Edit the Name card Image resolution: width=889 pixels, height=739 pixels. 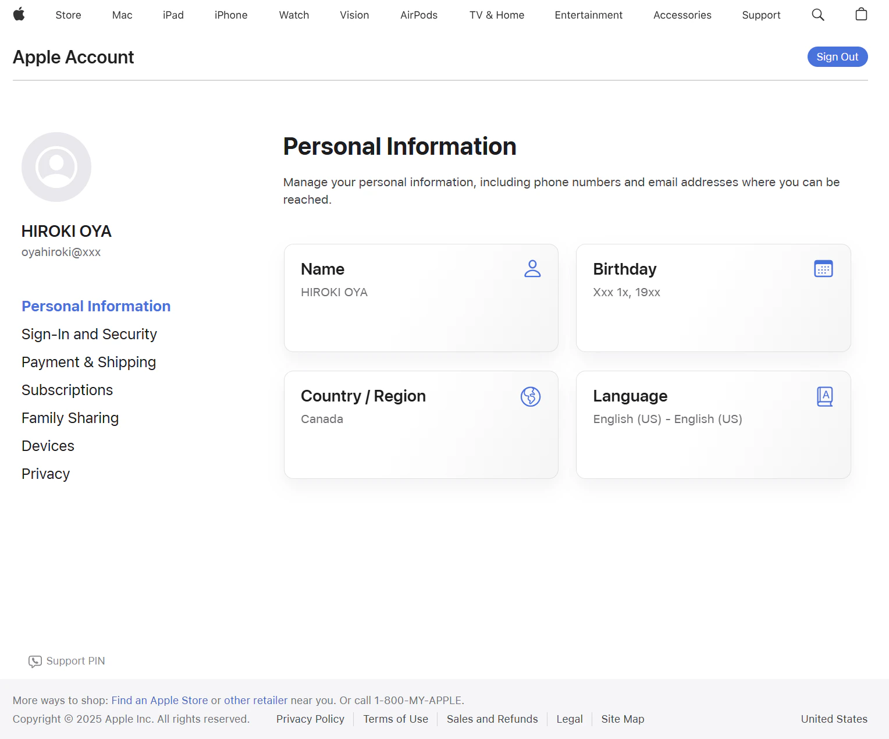(421, 298)
